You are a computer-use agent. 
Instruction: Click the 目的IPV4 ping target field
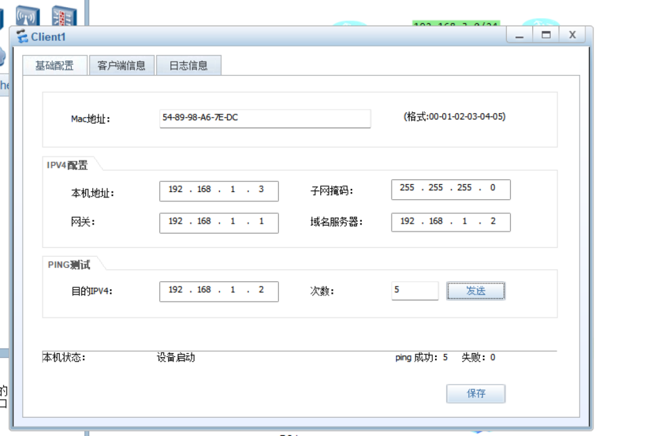(x=219, y=290)
